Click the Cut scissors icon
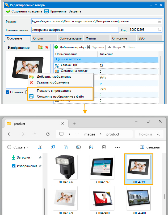 [40, 147]
